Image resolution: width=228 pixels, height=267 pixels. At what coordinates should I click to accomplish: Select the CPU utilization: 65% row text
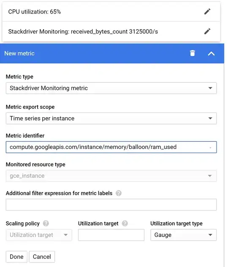pos(35,12)
